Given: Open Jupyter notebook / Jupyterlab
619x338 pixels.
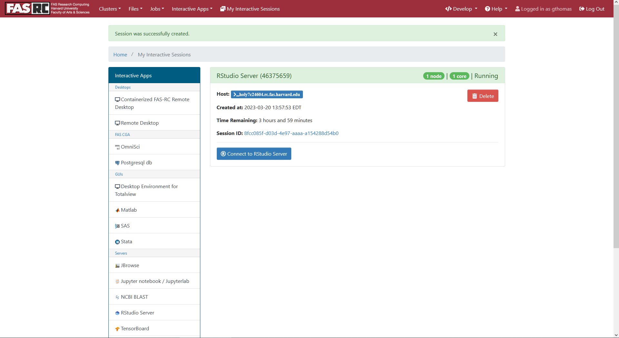Looking at the screenshot, I should (x=155, y=281).
